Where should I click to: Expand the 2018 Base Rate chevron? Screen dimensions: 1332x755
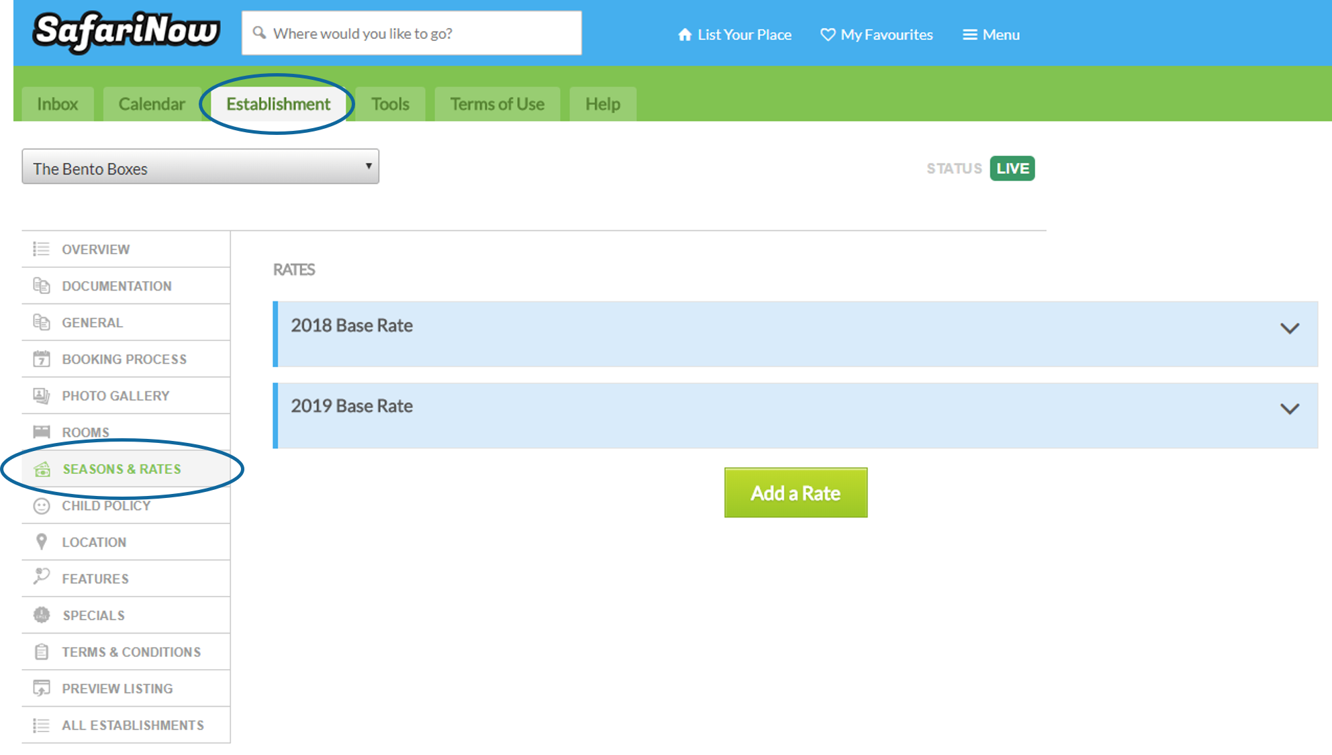pyautogui.click(x=1289, y=328)
